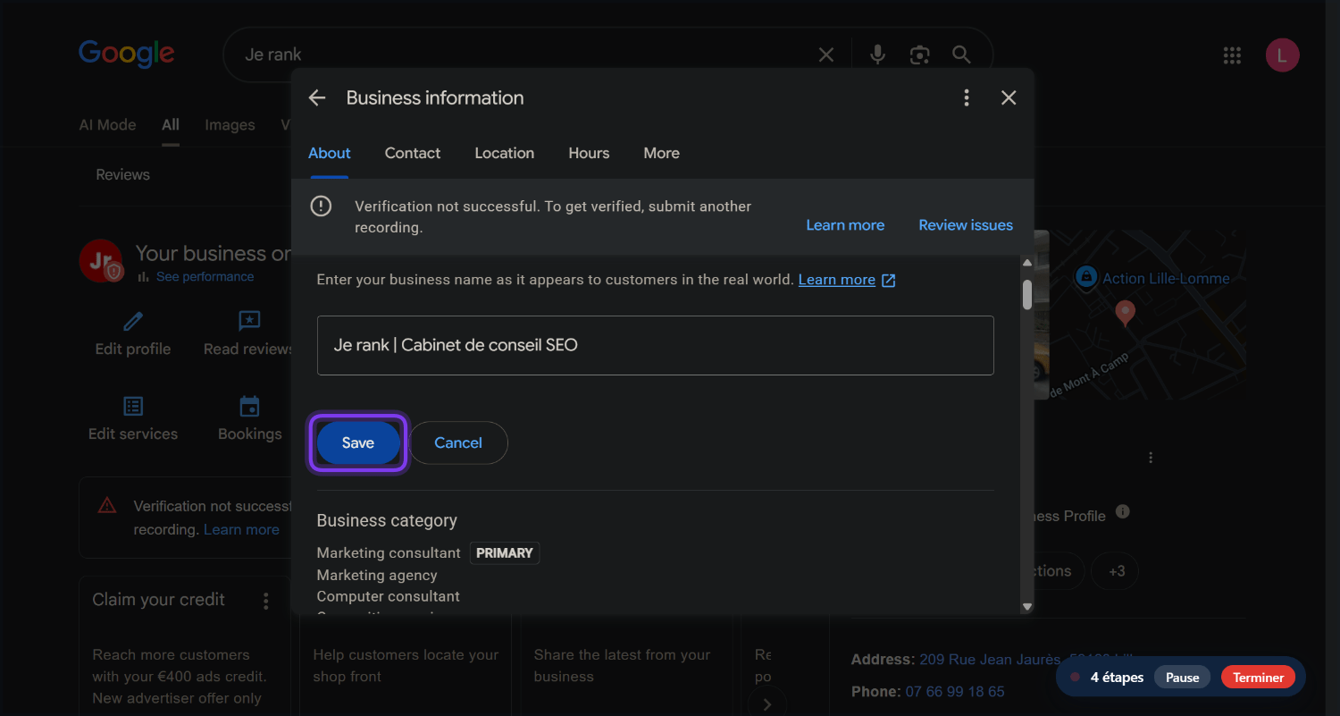
Task: Click the Business category heading
Action: 387,520
